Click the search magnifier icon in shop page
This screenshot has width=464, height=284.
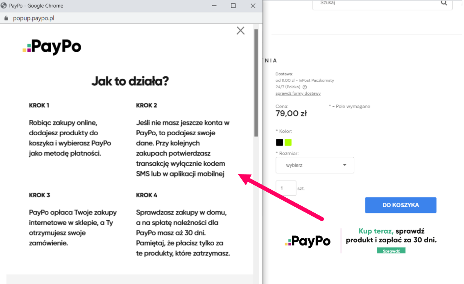click(444, 3)
